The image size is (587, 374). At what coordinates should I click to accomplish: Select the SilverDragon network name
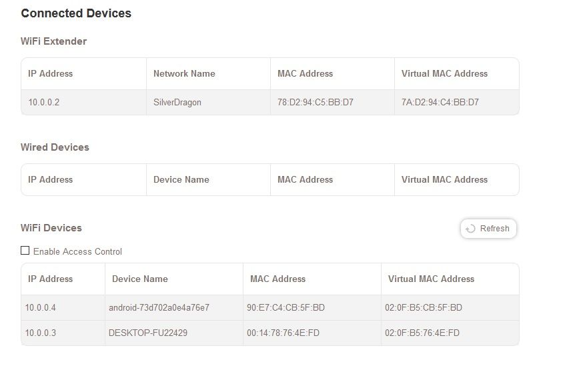point(177,103)
